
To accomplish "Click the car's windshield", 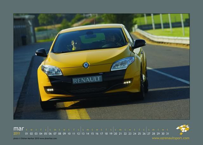I will point(89,40).
